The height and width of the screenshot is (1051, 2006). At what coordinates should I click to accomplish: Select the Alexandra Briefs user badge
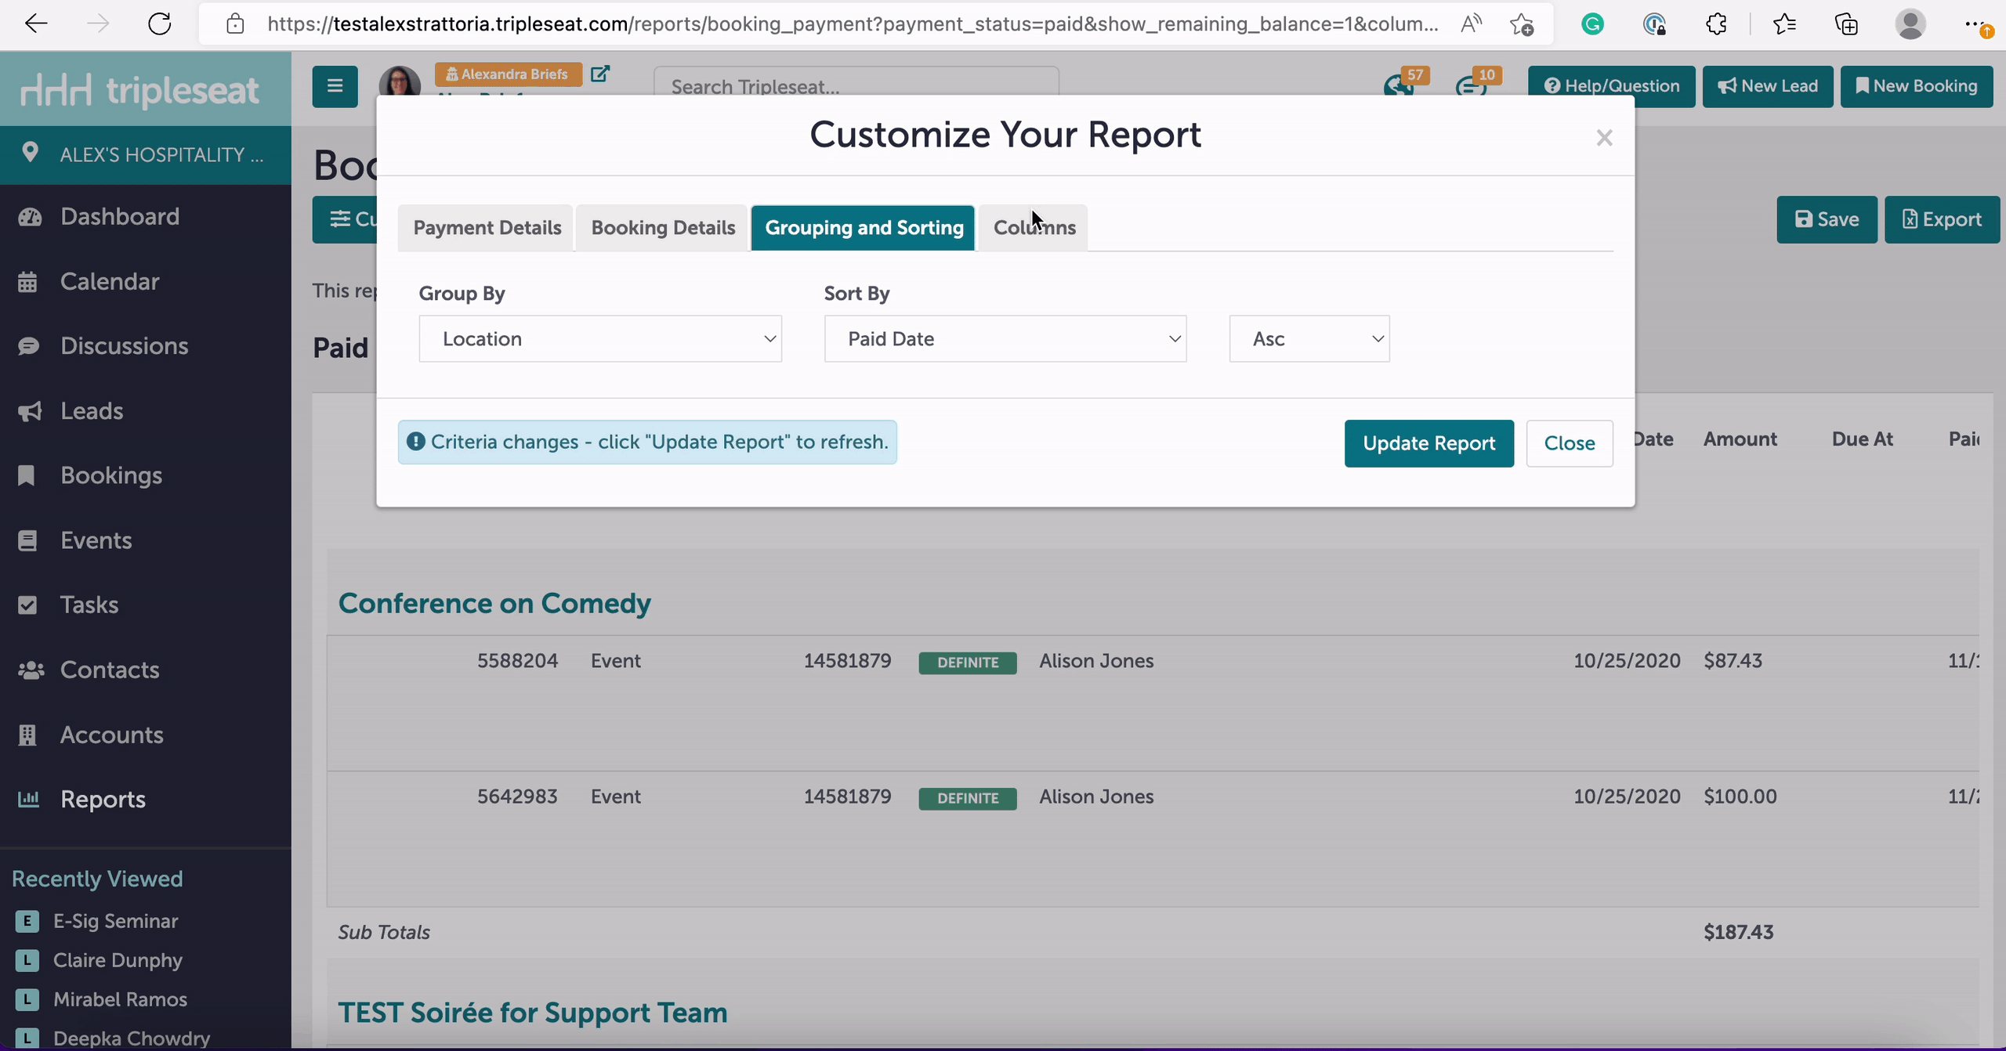[508, 74]
